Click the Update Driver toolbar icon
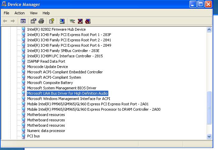Image resolution: width=218 pixels, height=150 pixels. (x=72, y=21)
